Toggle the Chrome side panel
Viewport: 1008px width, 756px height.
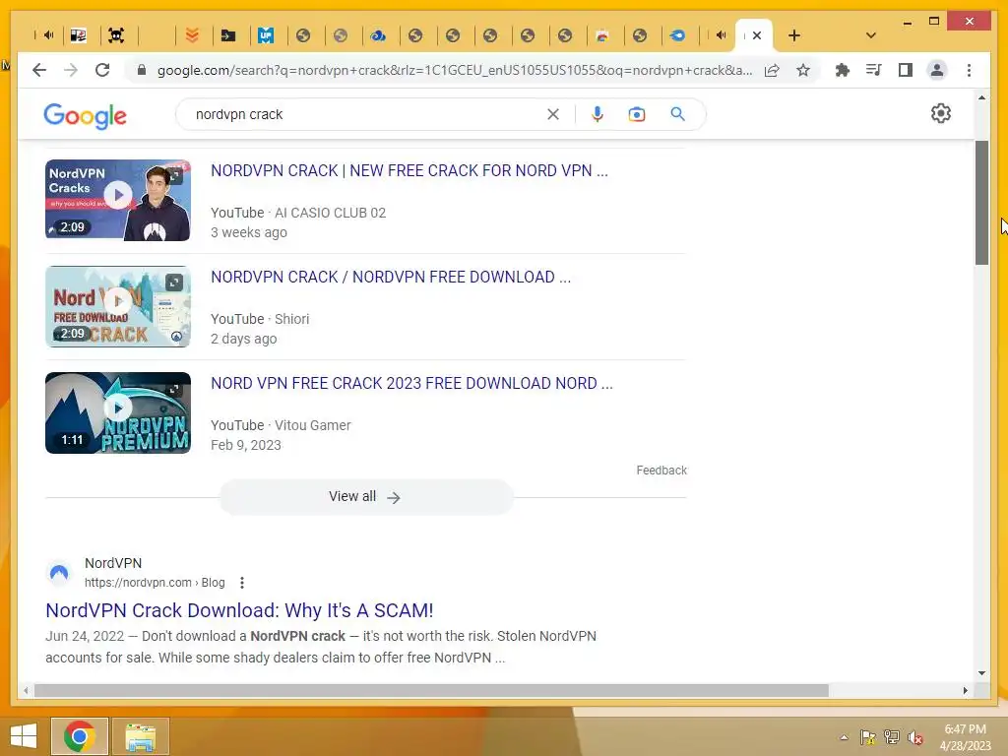click(906, 70)
